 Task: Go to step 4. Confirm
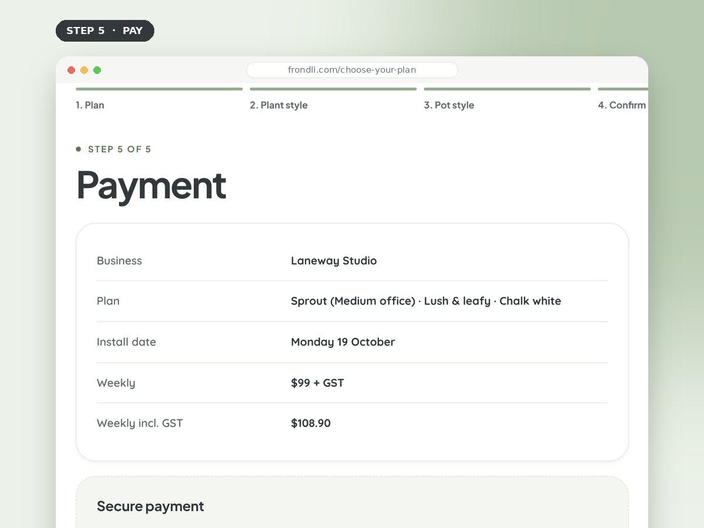[623, 99]
